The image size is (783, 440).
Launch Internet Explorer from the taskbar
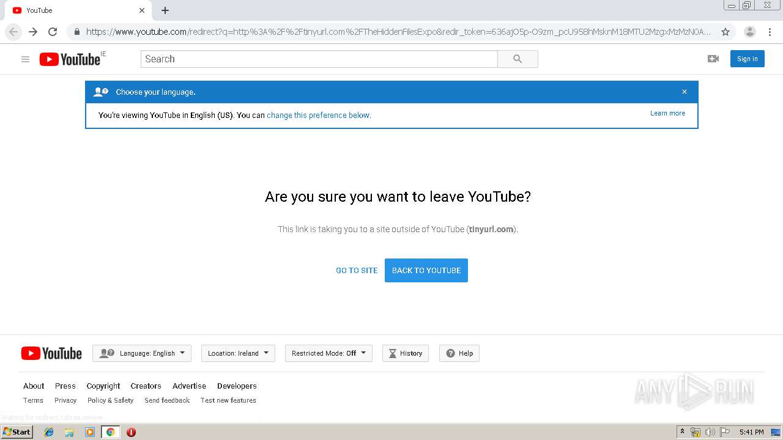click(x=49, y=432)
